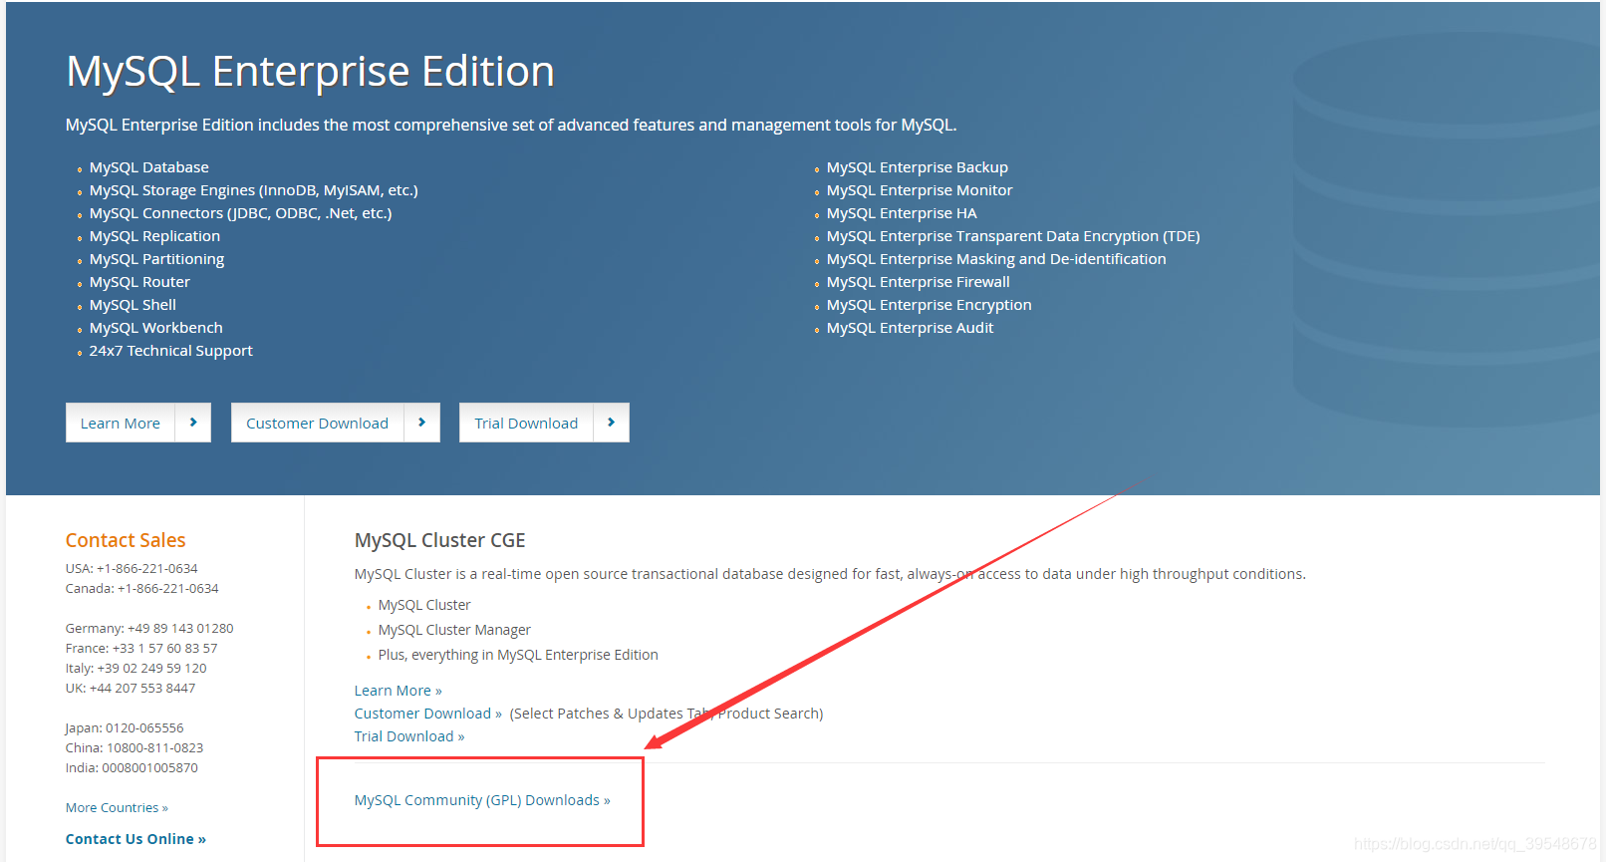Open More Countries link
The image size is (1606, 862).
[117, 808]
